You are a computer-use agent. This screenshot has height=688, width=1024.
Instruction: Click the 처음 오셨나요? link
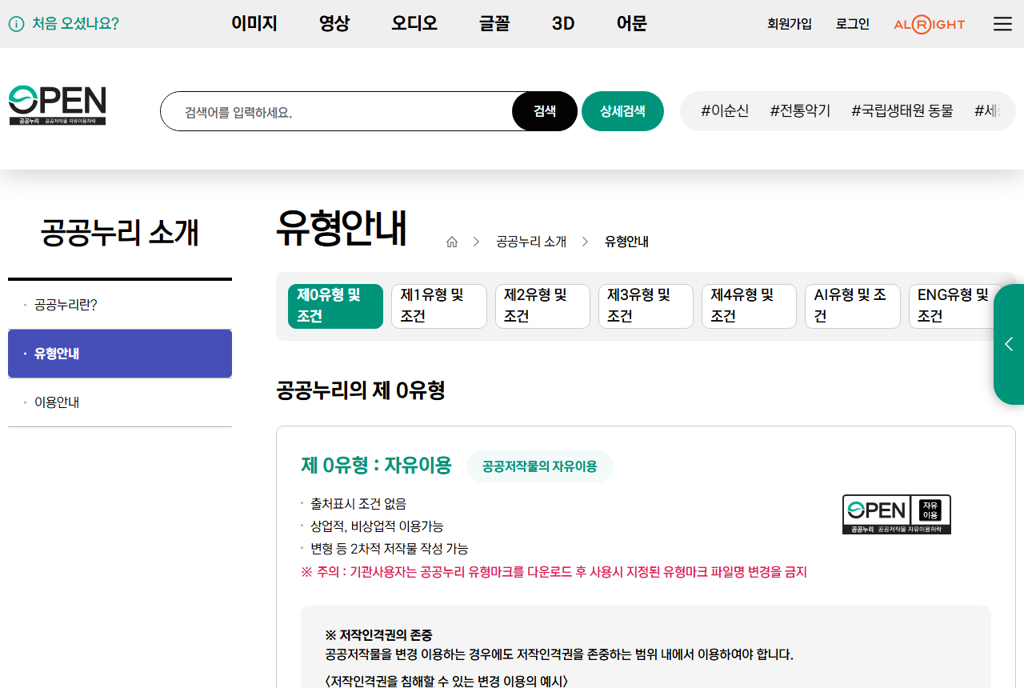coord(75,24)
